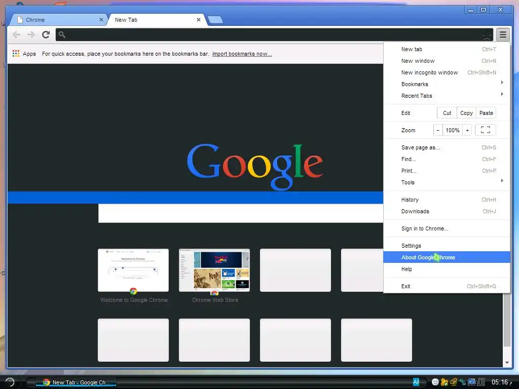
Task: Choose Print... from menu
Action: [447, 171]
